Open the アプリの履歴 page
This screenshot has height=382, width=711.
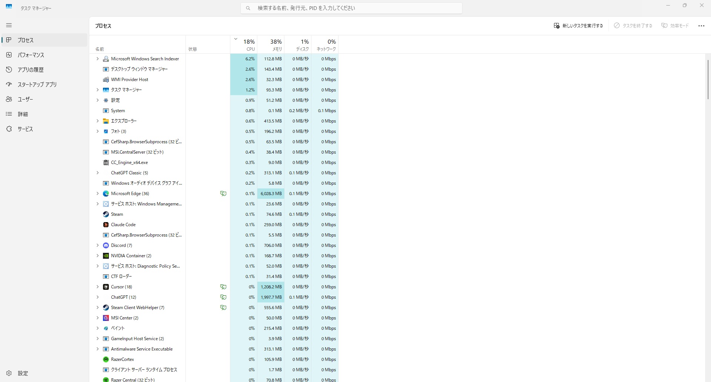click(x=44, y=70)
